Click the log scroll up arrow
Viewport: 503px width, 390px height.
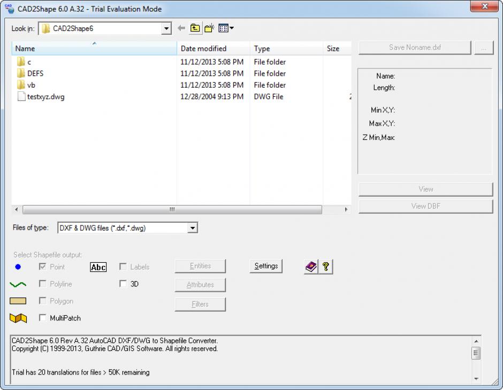coord(476,341)
